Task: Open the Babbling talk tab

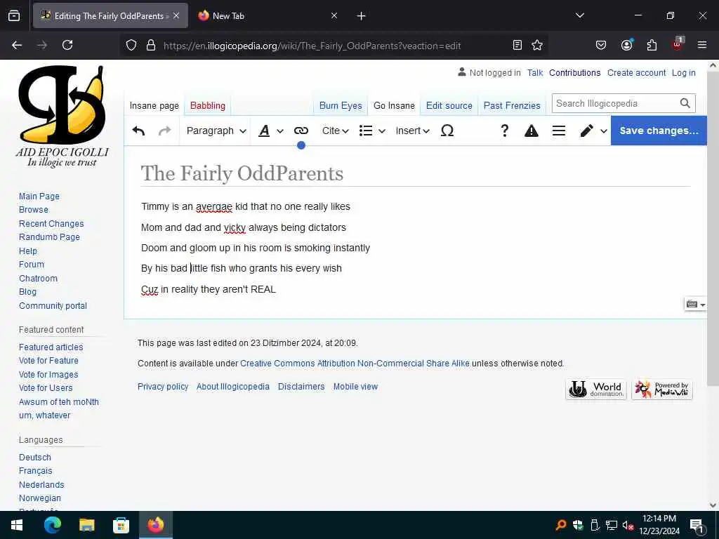Action: (208, 105)
